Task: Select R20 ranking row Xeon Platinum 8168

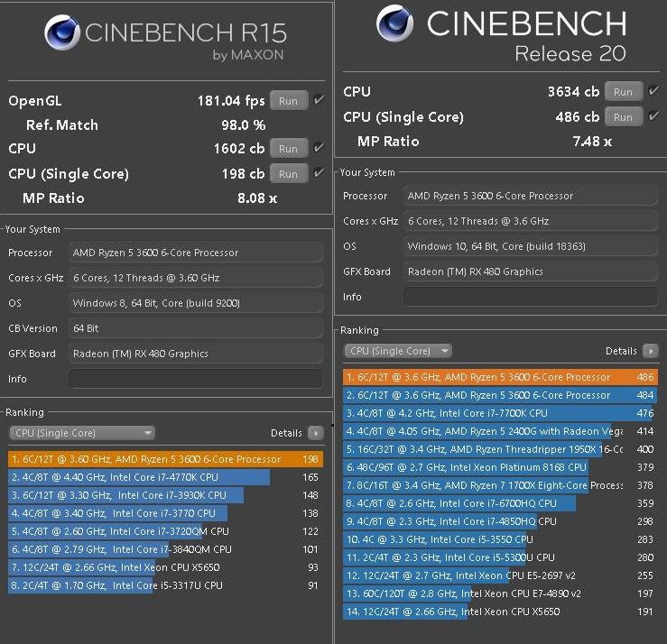Action: [x=500, y=467]
